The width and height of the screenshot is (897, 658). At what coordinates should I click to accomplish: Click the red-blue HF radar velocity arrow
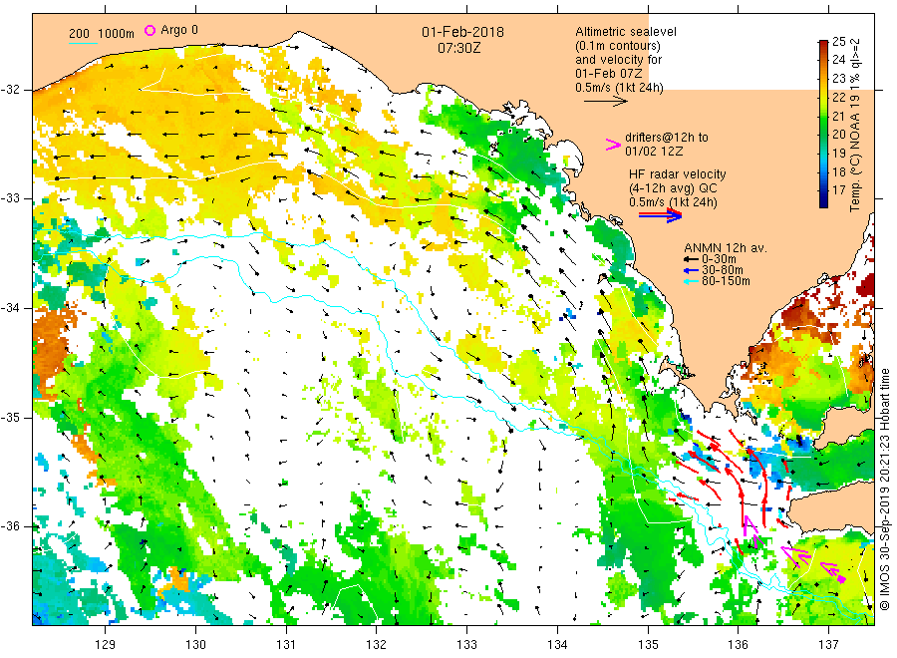point(660,215)
